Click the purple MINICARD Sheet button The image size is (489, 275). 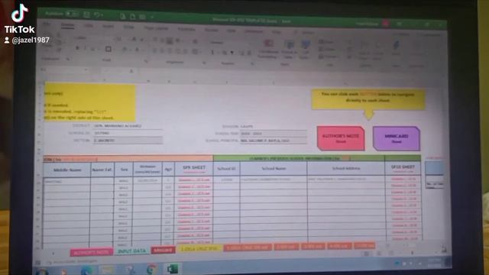[397, 138]
